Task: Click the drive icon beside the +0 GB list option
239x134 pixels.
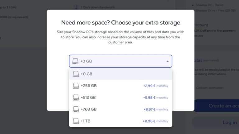Action: [x=76, y=74]
